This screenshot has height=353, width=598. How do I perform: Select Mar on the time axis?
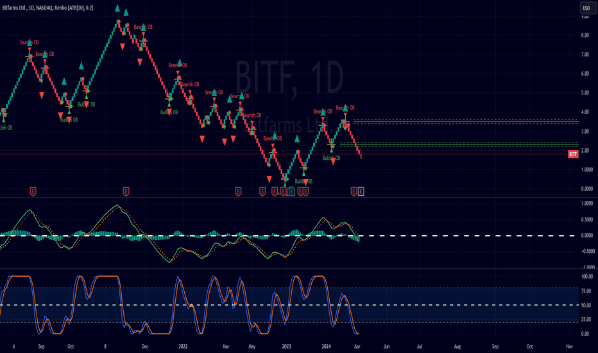coord(226,347)
